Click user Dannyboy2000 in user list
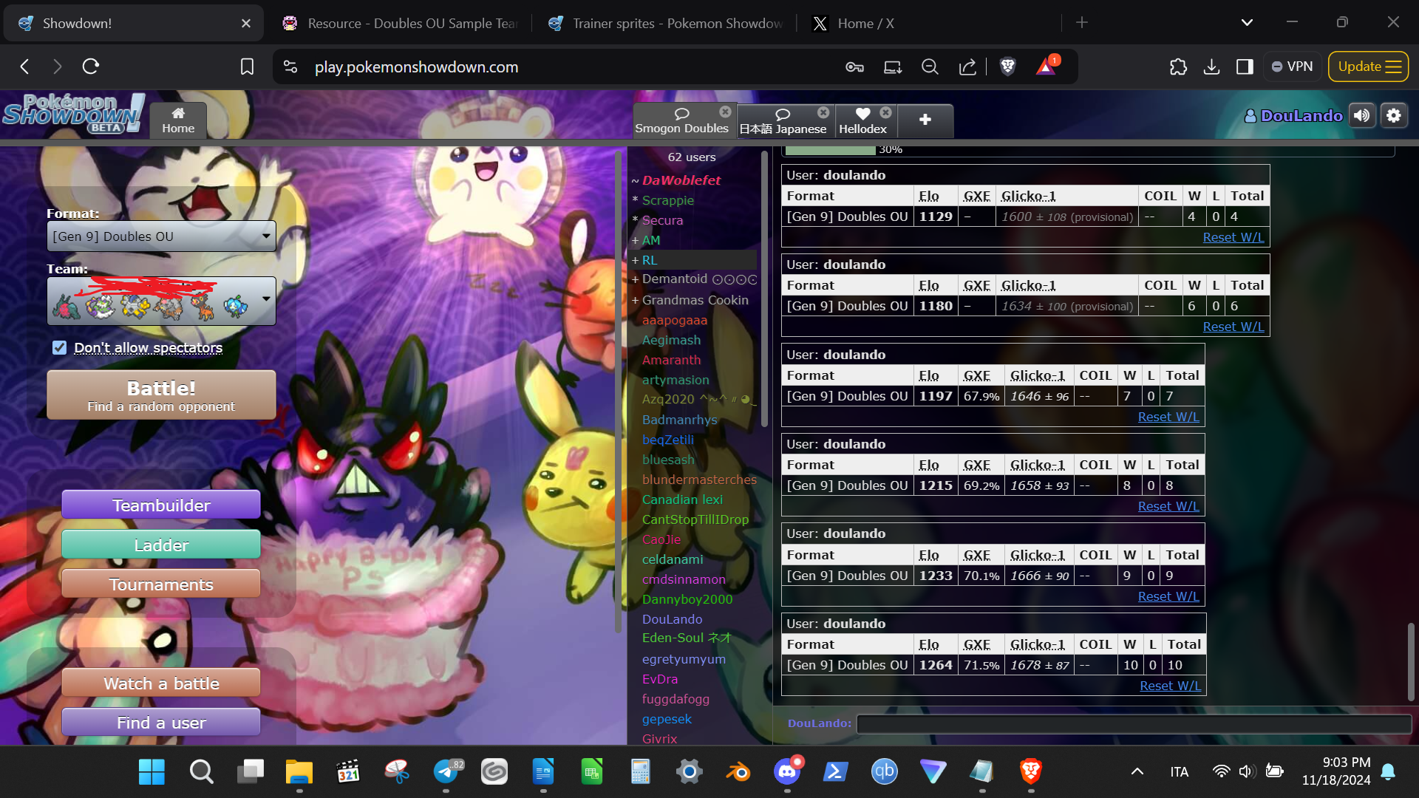The height and width of the screenshot is (798, 1419). pos(687,599)
